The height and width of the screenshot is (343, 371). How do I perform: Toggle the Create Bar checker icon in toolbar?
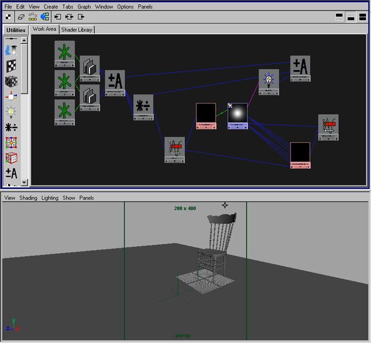[x=8, y=17]
